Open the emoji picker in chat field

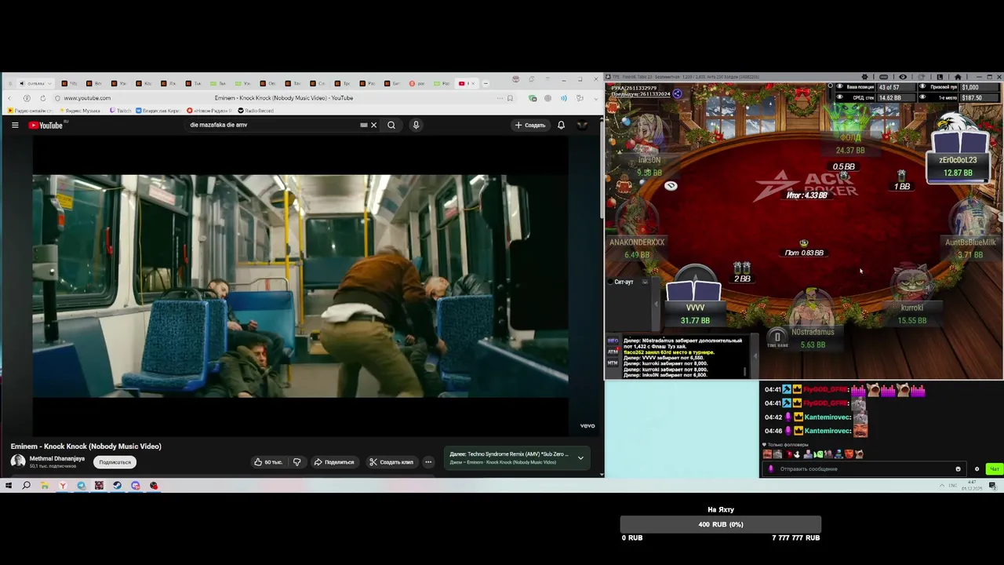point(958,469)
